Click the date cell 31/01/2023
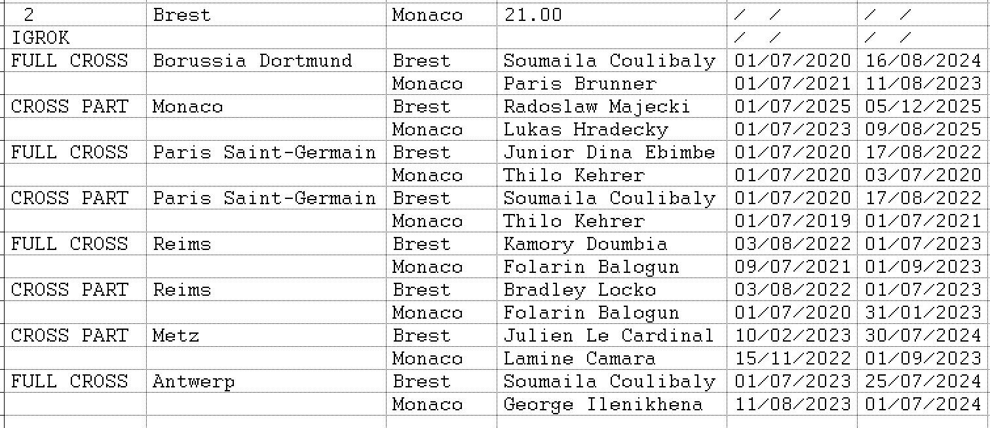Image resolution: width=990 pixels, height=428 pixels. point(923,313)
